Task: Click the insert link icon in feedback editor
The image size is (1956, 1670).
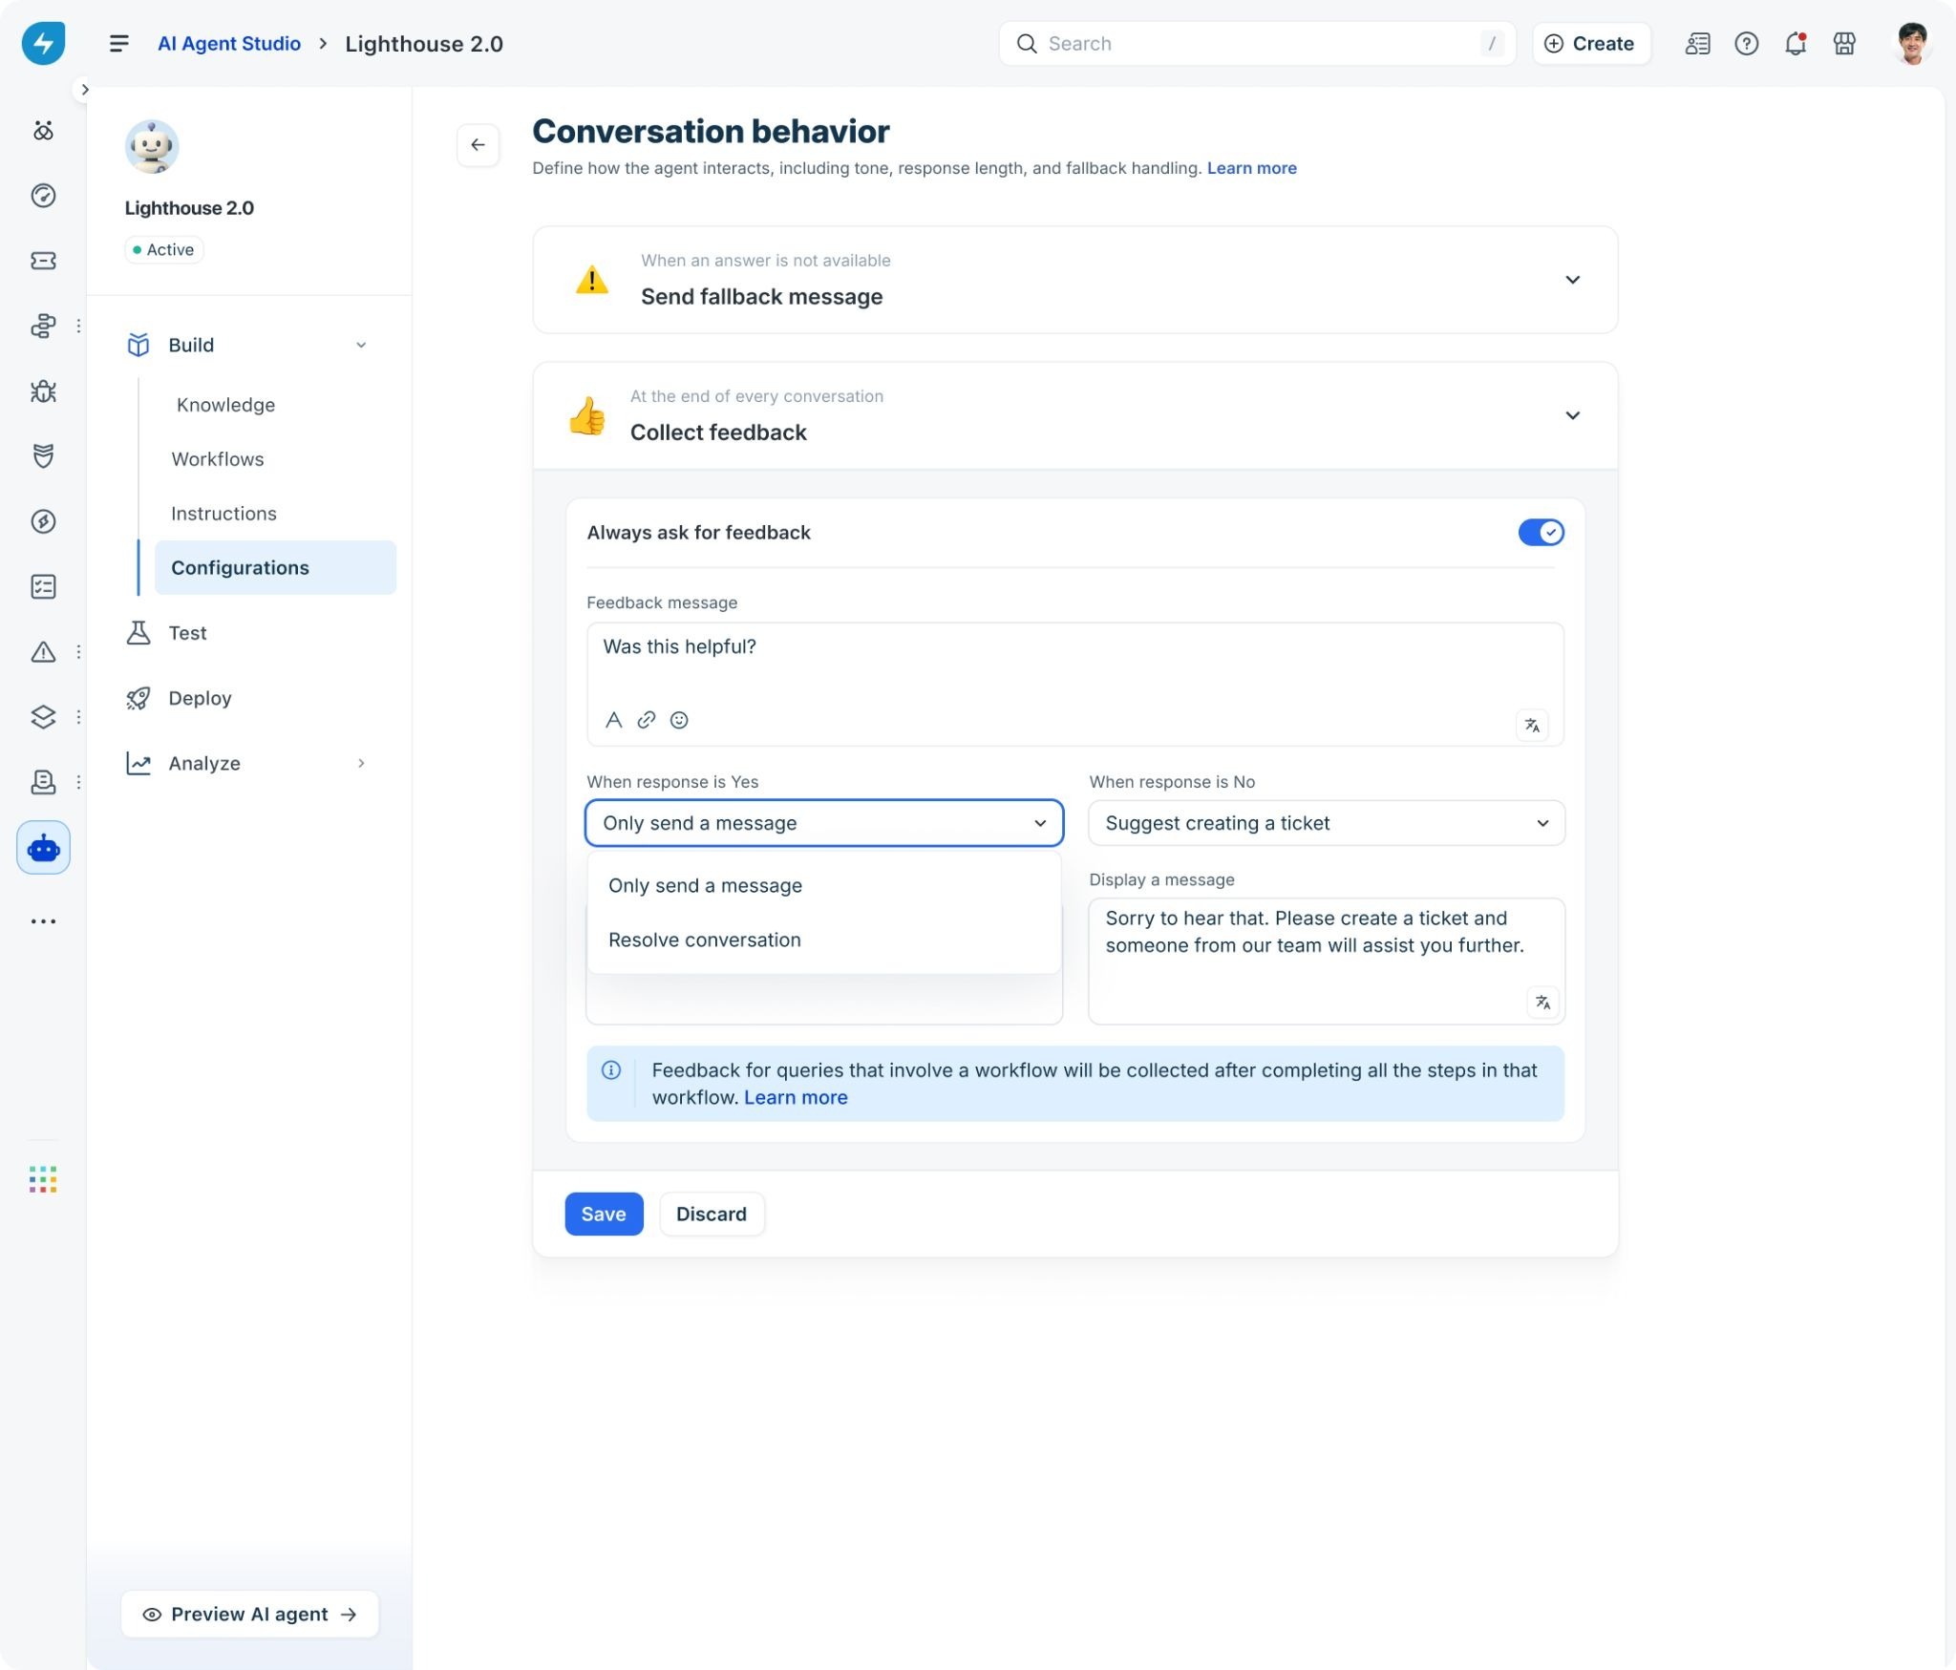Action: pyautogui.click(x=647, y=720)
